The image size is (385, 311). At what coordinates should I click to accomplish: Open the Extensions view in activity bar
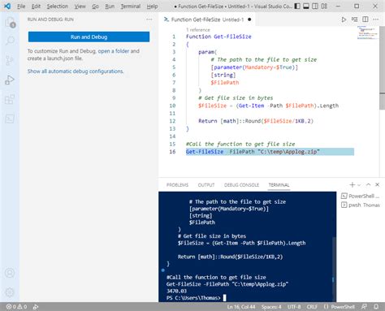(x=10, y=99)
